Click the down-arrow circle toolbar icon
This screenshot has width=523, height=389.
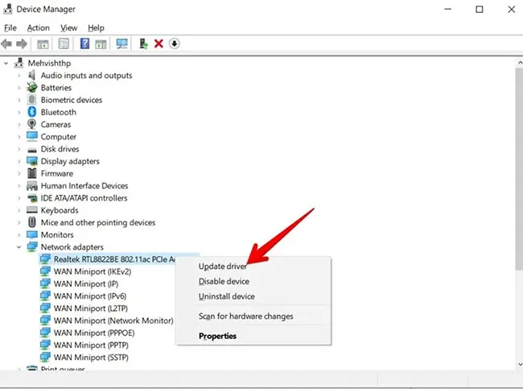click(174, 43)
